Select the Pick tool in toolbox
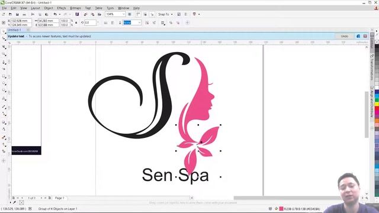Viewport: 379px width, 213px height. click(x=4, y=31)
